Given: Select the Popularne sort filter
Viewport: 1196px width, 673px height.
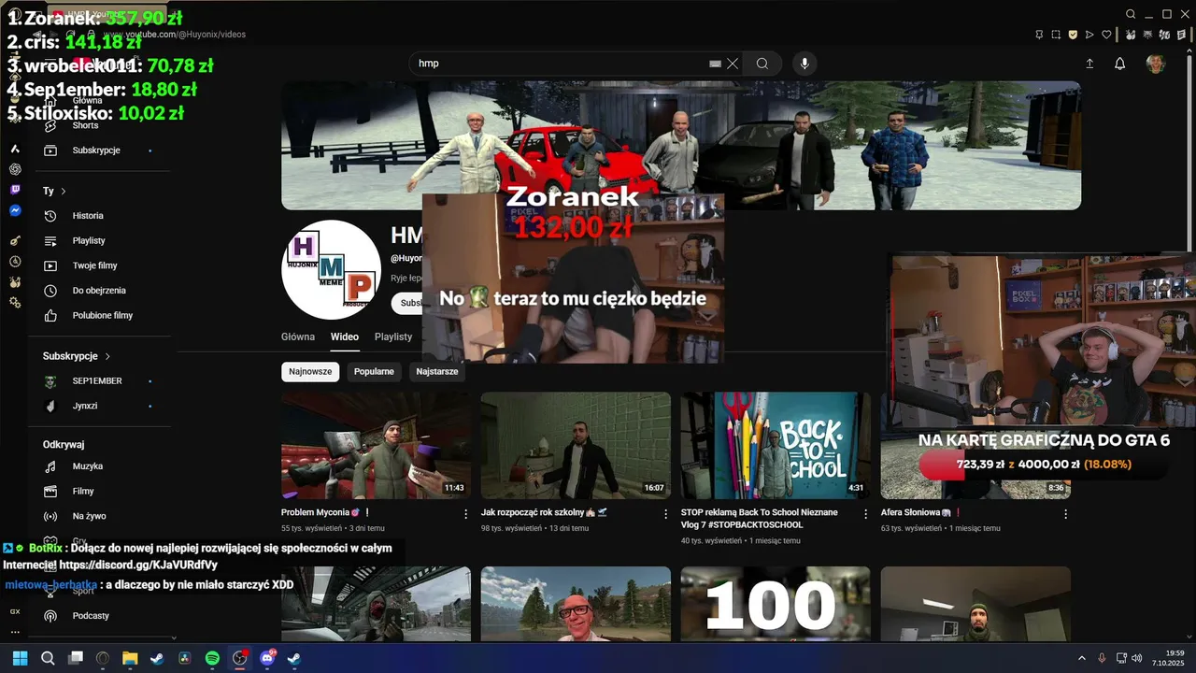Looking at the screenshot, I should pyautogui.click(x=374, y=371).
